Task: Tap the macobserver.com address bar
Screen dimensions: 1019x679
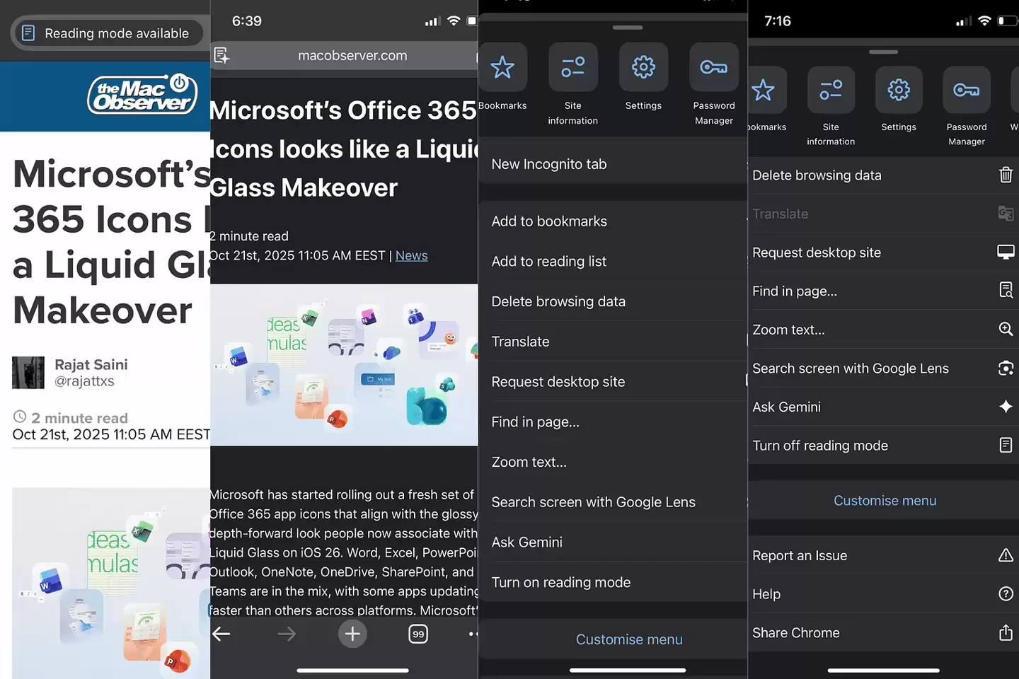Action: (352, 55)
